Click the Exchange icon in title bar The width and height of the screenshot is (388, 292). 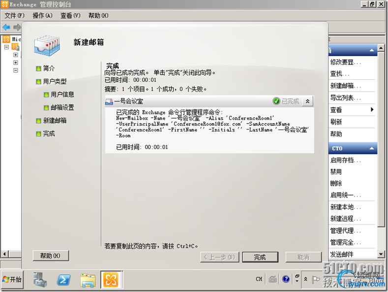pos(5,4)
